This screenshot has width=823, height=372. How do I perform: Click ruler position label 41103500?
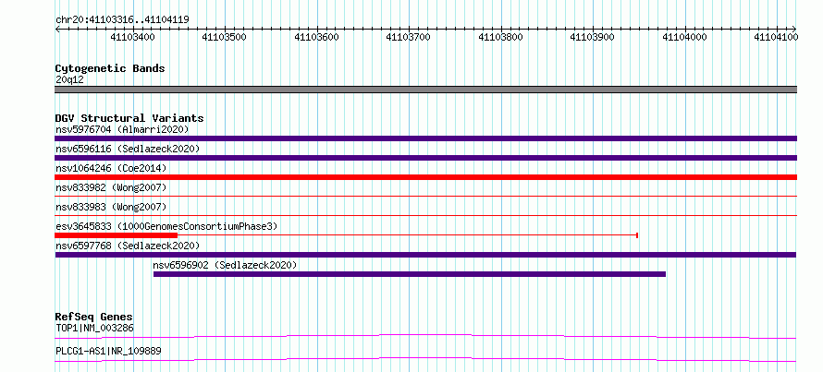[225, 37]
